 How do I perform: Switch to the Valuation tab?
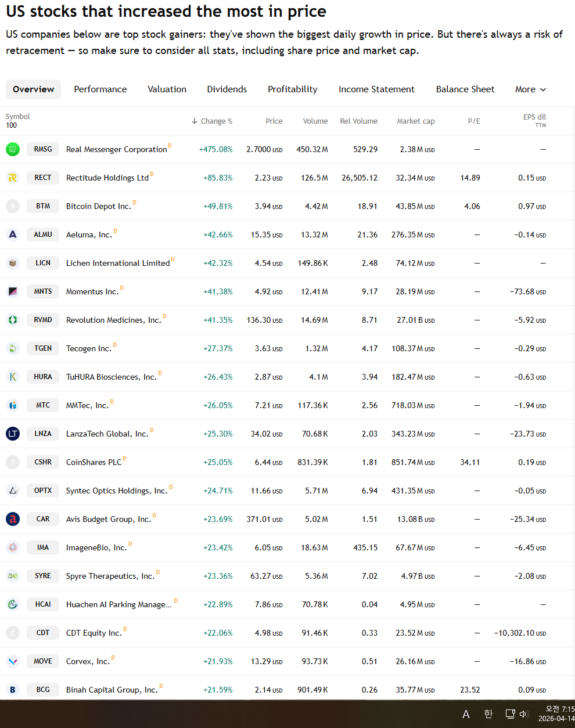[167, 89]
